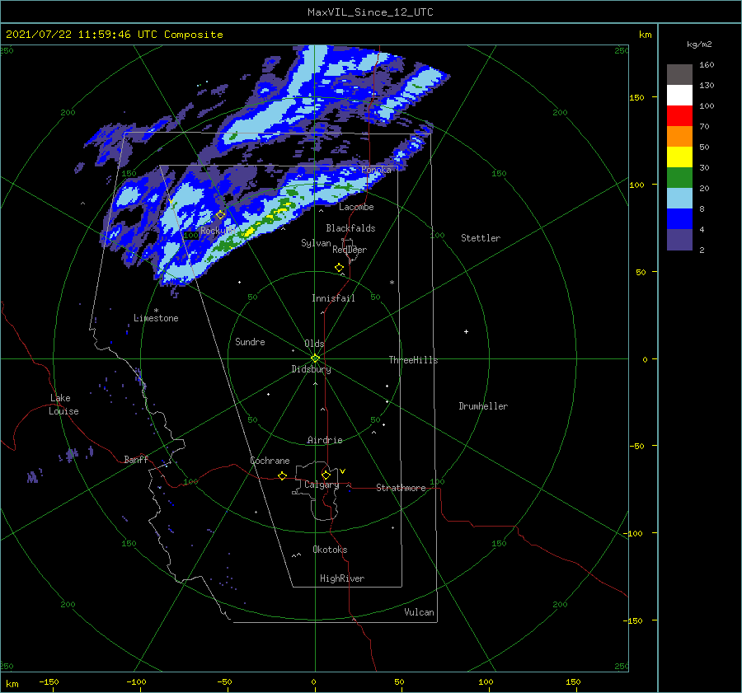
Task: Click the yellow diamond marker above Calgary label
Action: (x=326, y=475)
